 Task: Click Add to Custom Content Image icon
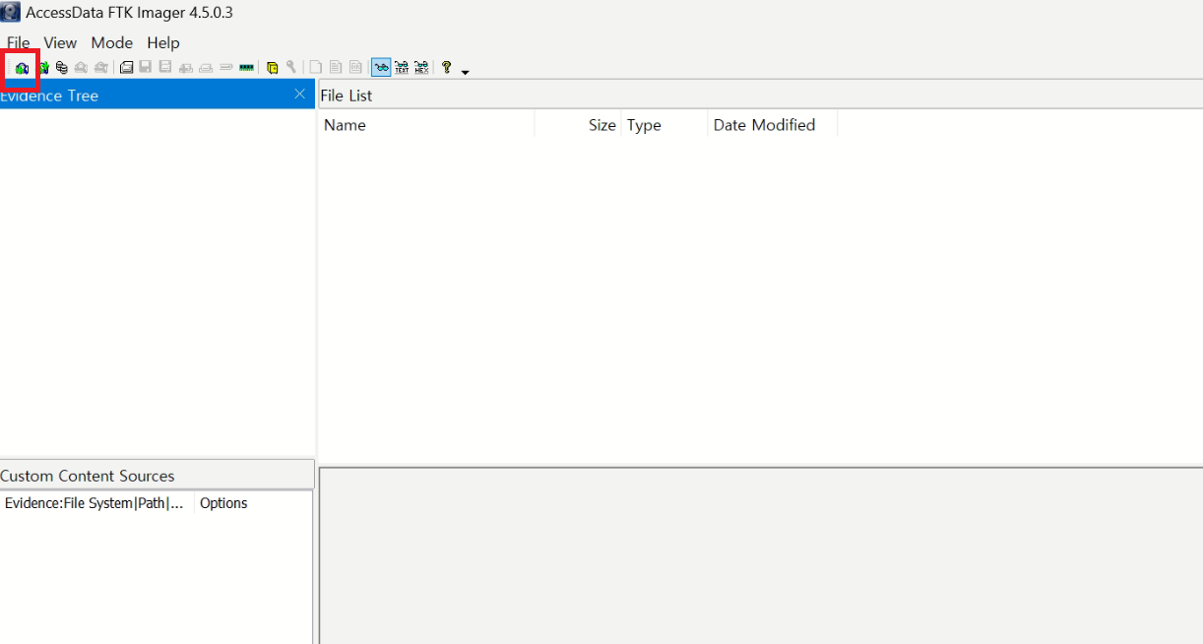pos(185,68)
